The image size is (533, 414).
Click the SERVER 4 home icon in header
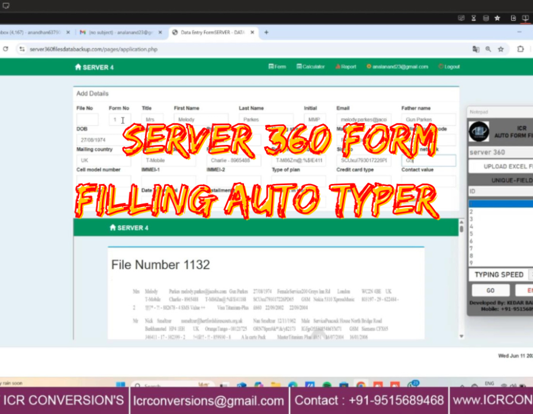tap(78, 67)
